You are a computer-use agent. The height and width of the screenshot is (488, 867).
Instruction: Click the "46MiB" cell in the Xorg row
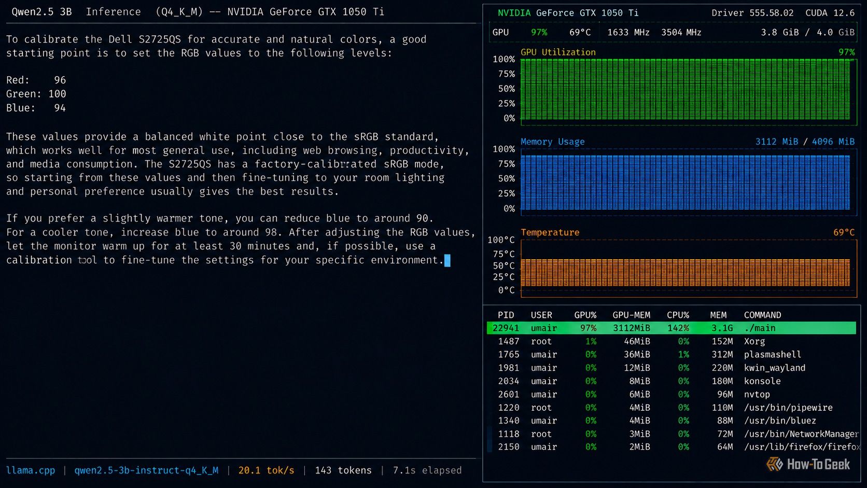(x=637, y=341)
